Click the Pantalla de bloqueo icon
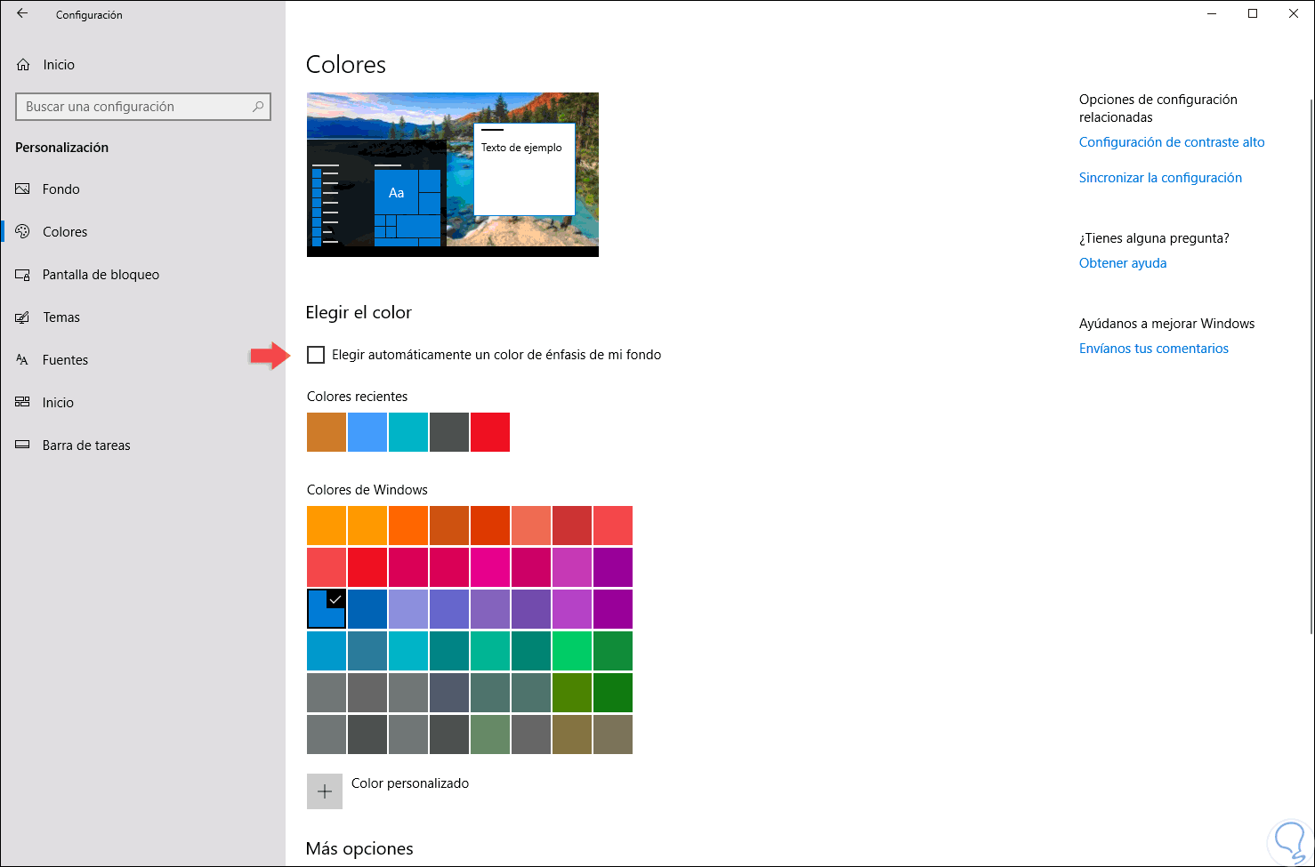 [x=23, y=275]
